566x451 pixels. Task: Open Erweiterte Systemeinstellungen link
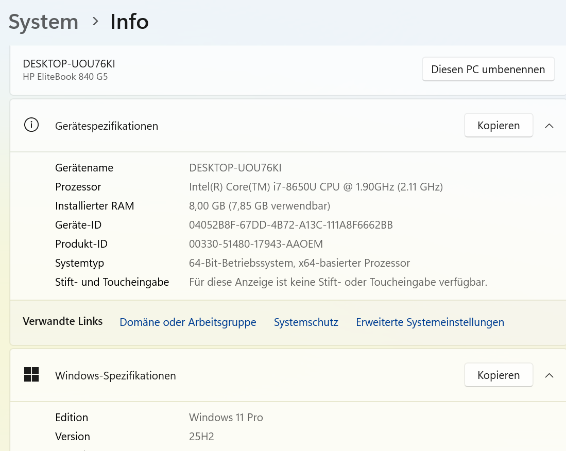pyautogui.click(x=430, y=322)
